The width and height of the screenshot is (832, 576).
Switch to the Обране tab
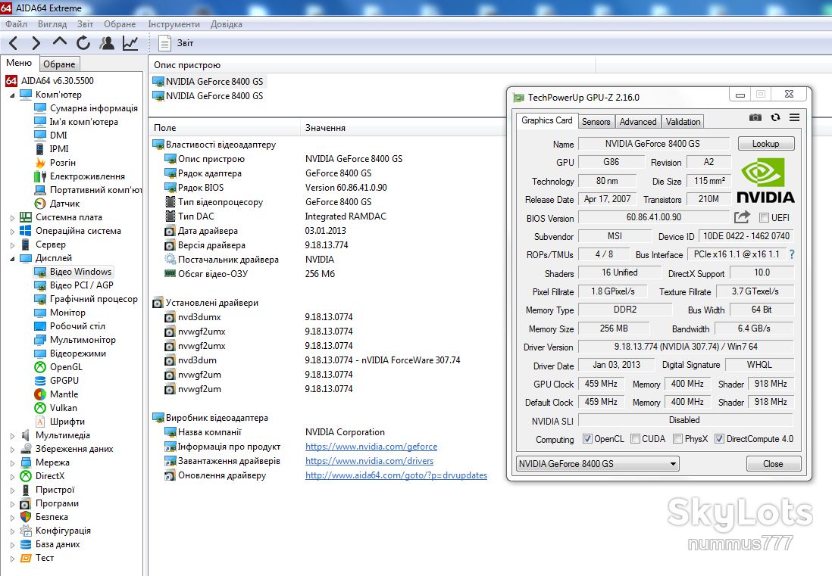(59, 64)
